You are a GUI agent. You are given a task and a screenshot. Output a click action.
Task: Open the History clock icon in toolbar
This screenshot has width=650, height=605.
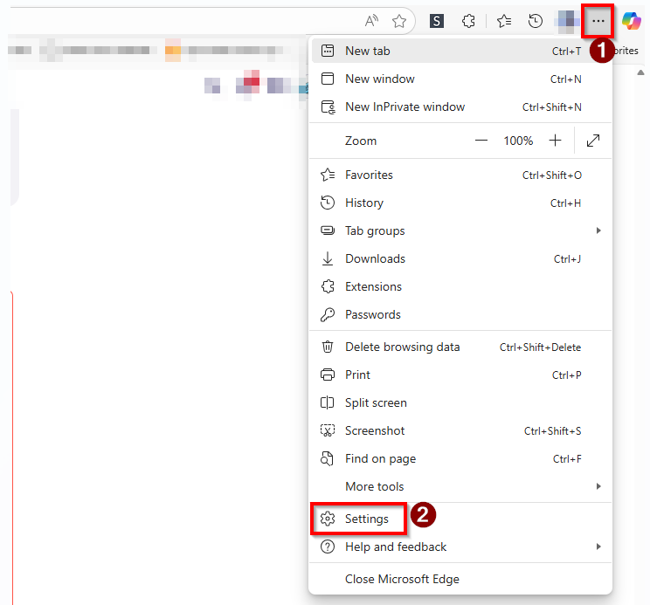[536, 21]
